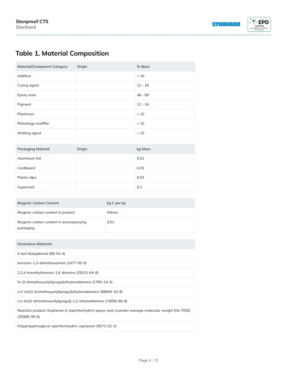
Task: Click the Table 1. Material Composition heading
Action: (62, 53)
